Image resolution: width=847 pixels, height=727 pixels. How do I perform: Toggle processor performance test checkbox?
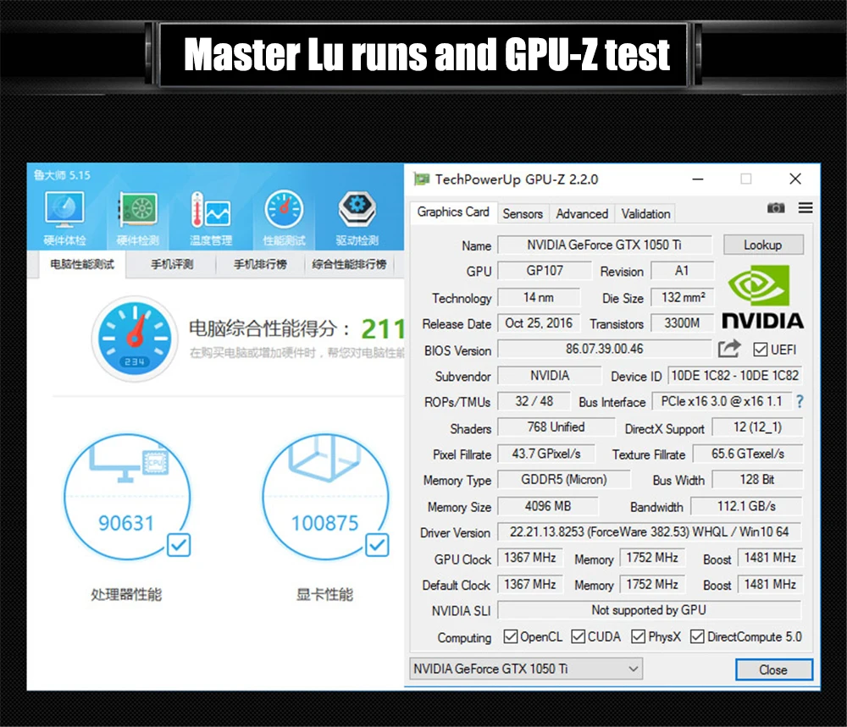pos(178,544)
